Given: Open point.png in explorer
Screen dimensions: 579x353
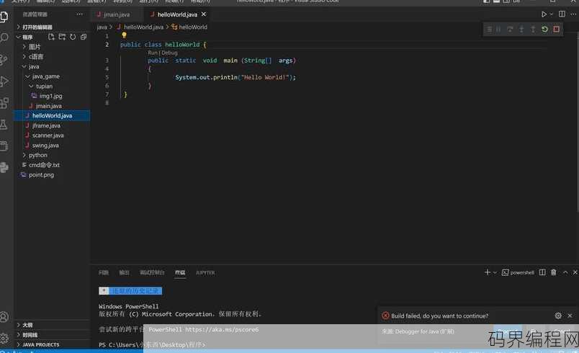Looking at the screenshot, I should tap(53, 174).
